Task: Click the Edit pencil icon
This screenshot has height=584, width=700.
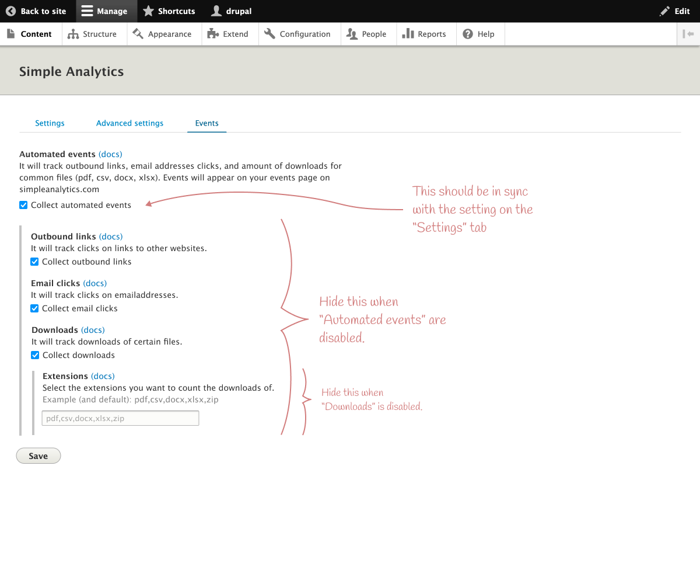Action: 664,11
